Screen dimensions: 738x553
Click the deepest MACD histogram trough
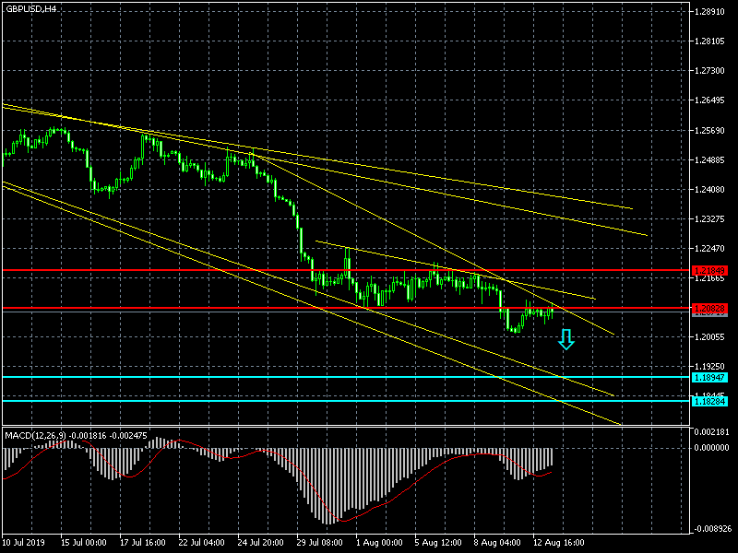(328, 521)
